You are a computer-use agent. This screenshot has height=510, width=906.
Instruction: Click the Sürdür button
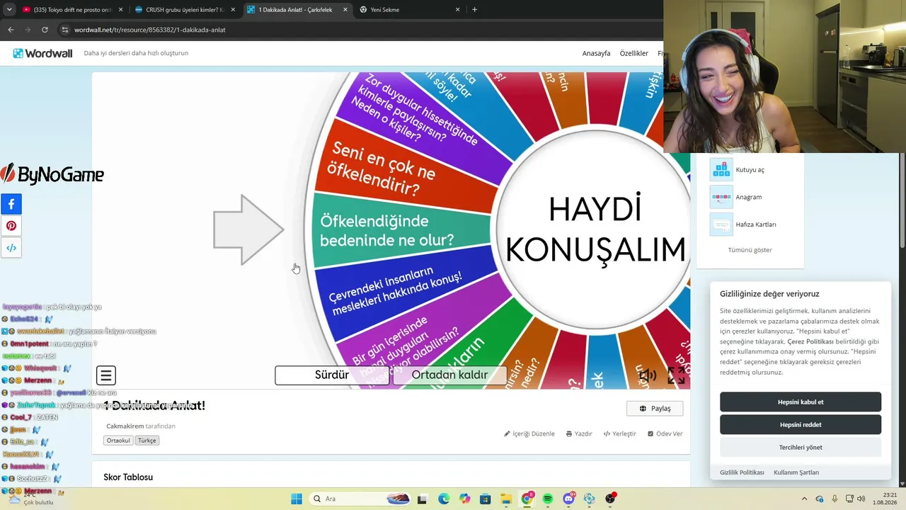(332, 375)
